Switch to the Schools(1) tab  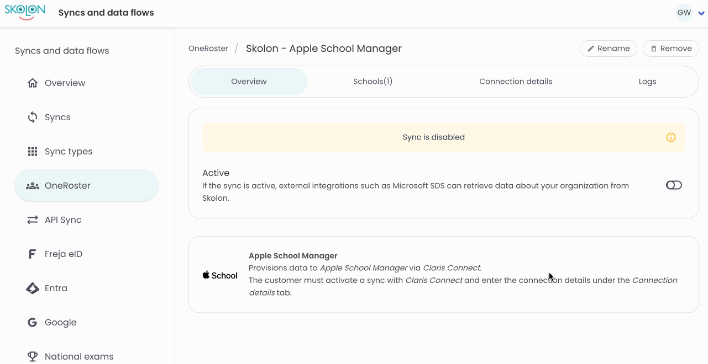click(x=373, y=82)
